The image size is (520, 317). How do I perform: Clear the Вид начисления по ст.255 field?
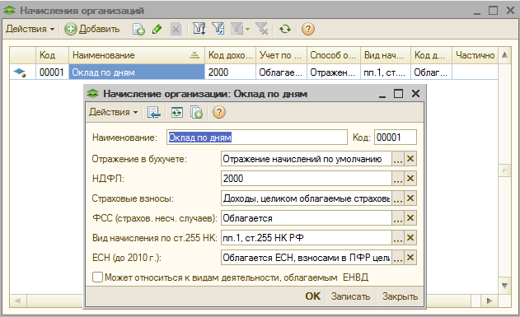point(410,238)
